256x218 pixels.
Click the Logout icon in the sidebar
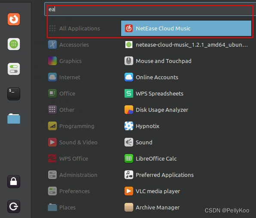(x=14, y=206)
